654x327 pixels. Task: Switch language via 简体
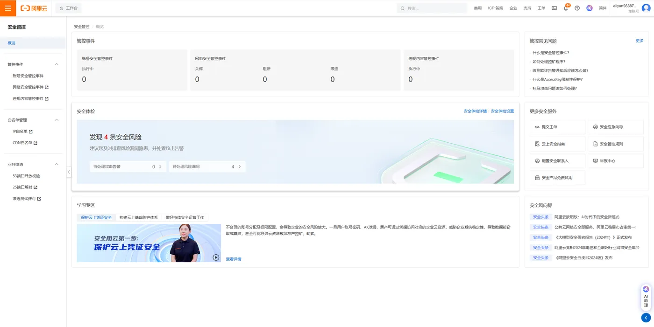[x=603, y=8]
